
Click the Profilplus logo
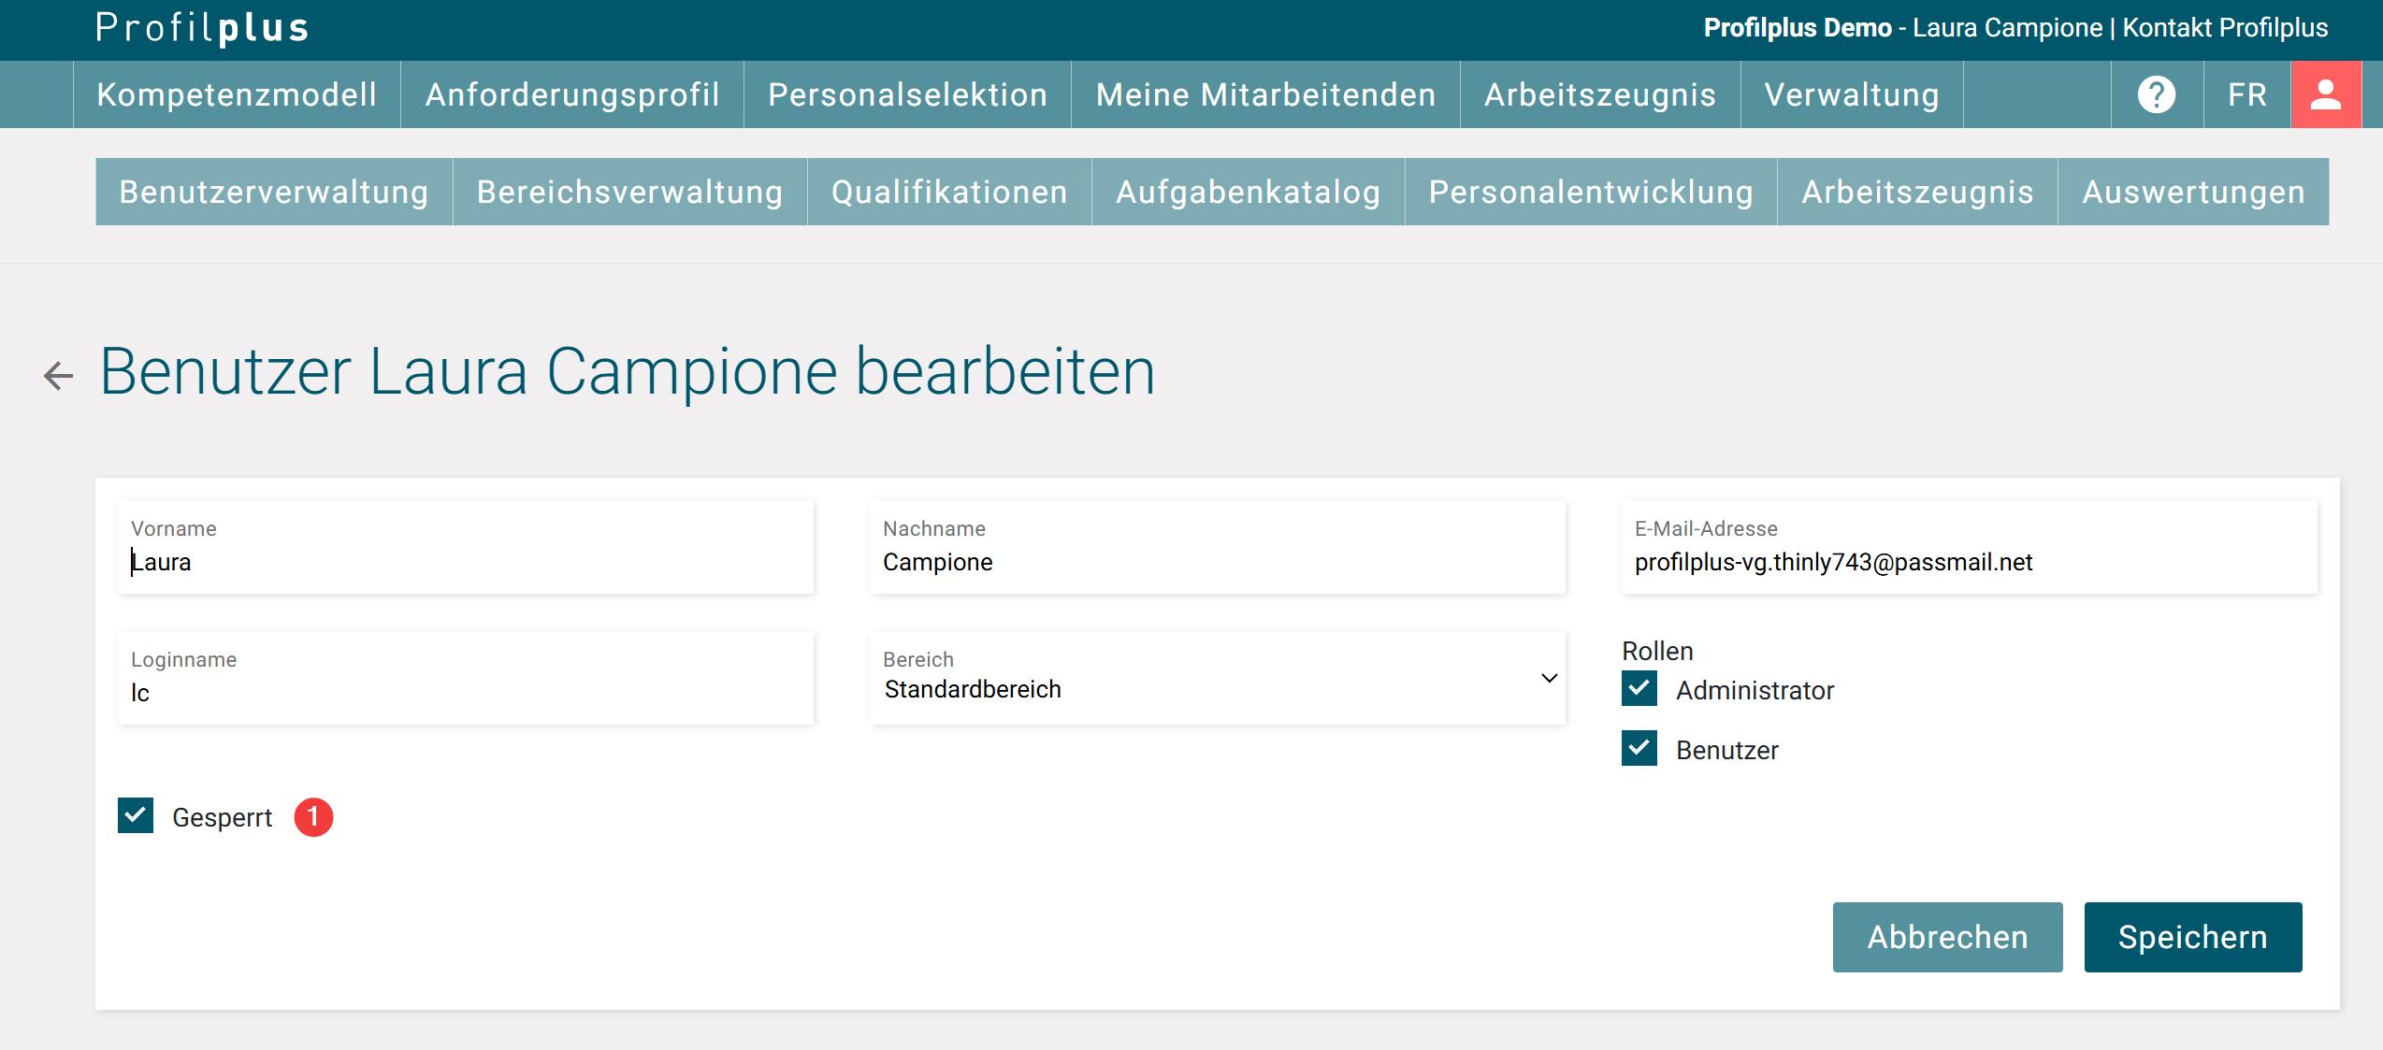(x=202, y=28)
